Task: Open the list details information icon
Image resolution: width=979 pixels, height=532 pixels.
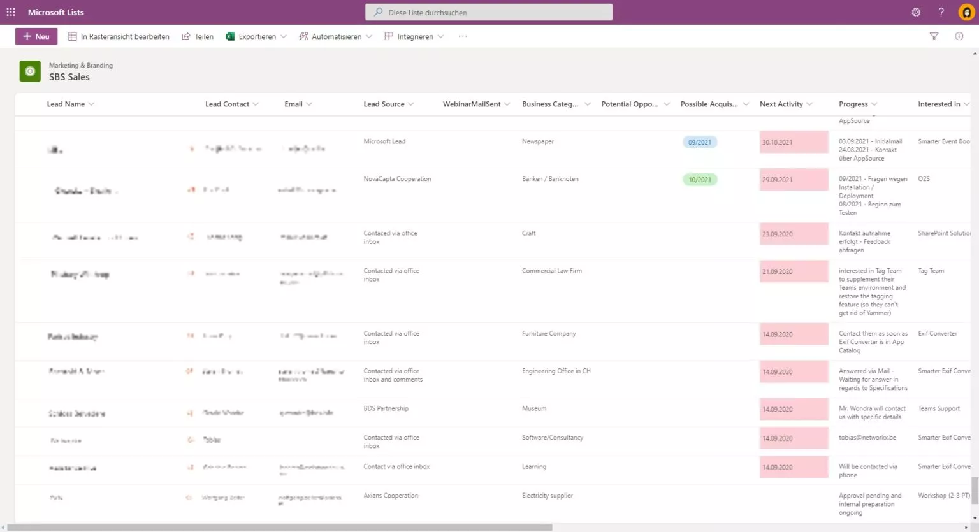Action: [959, 36]
